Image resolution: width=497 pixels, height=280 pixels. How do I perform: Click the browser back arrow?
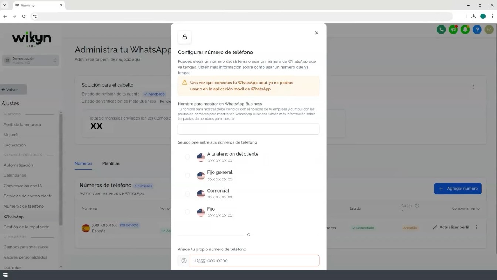pos(5,16)
